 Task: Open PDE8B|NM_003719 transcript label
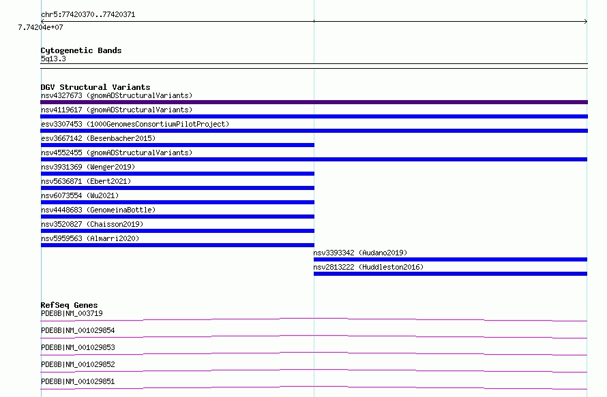tap(72, 313)
